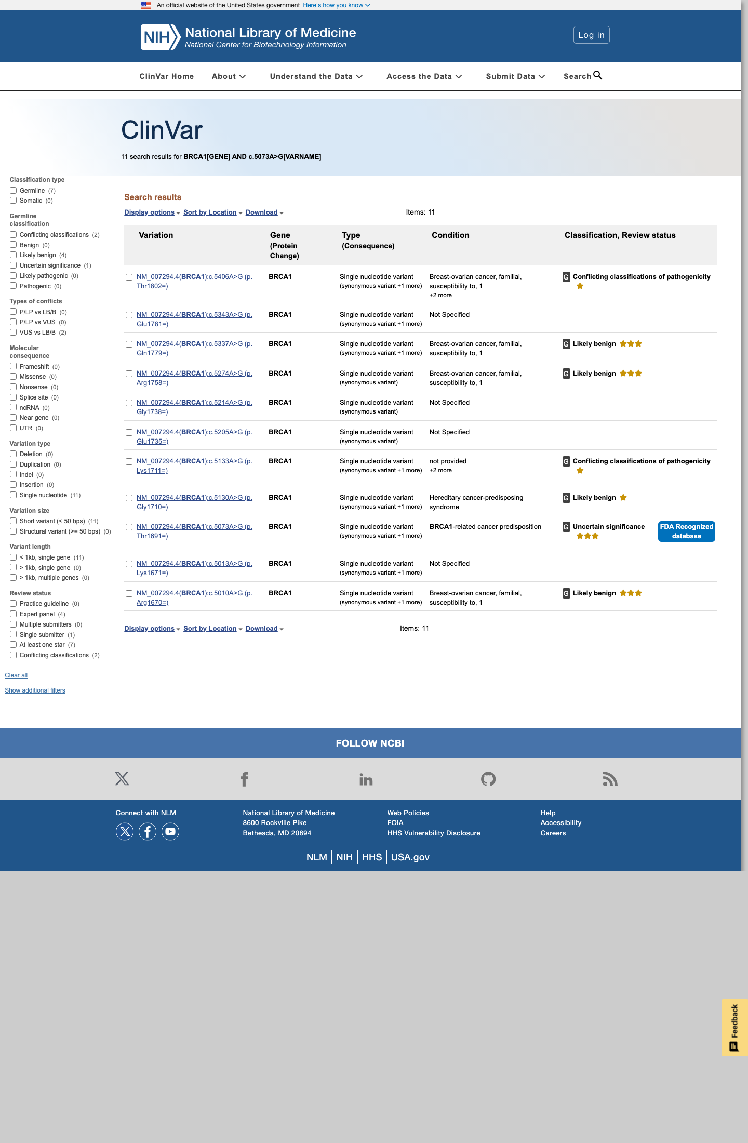Viewport: 748px width, 1143px height.
Task: Check the Conflicting classifications filter under Review status
Action: (x=14, y=655)
